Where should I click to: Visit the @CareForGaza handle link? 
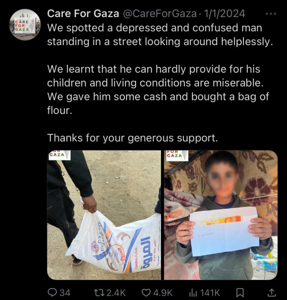click(159, 14)
